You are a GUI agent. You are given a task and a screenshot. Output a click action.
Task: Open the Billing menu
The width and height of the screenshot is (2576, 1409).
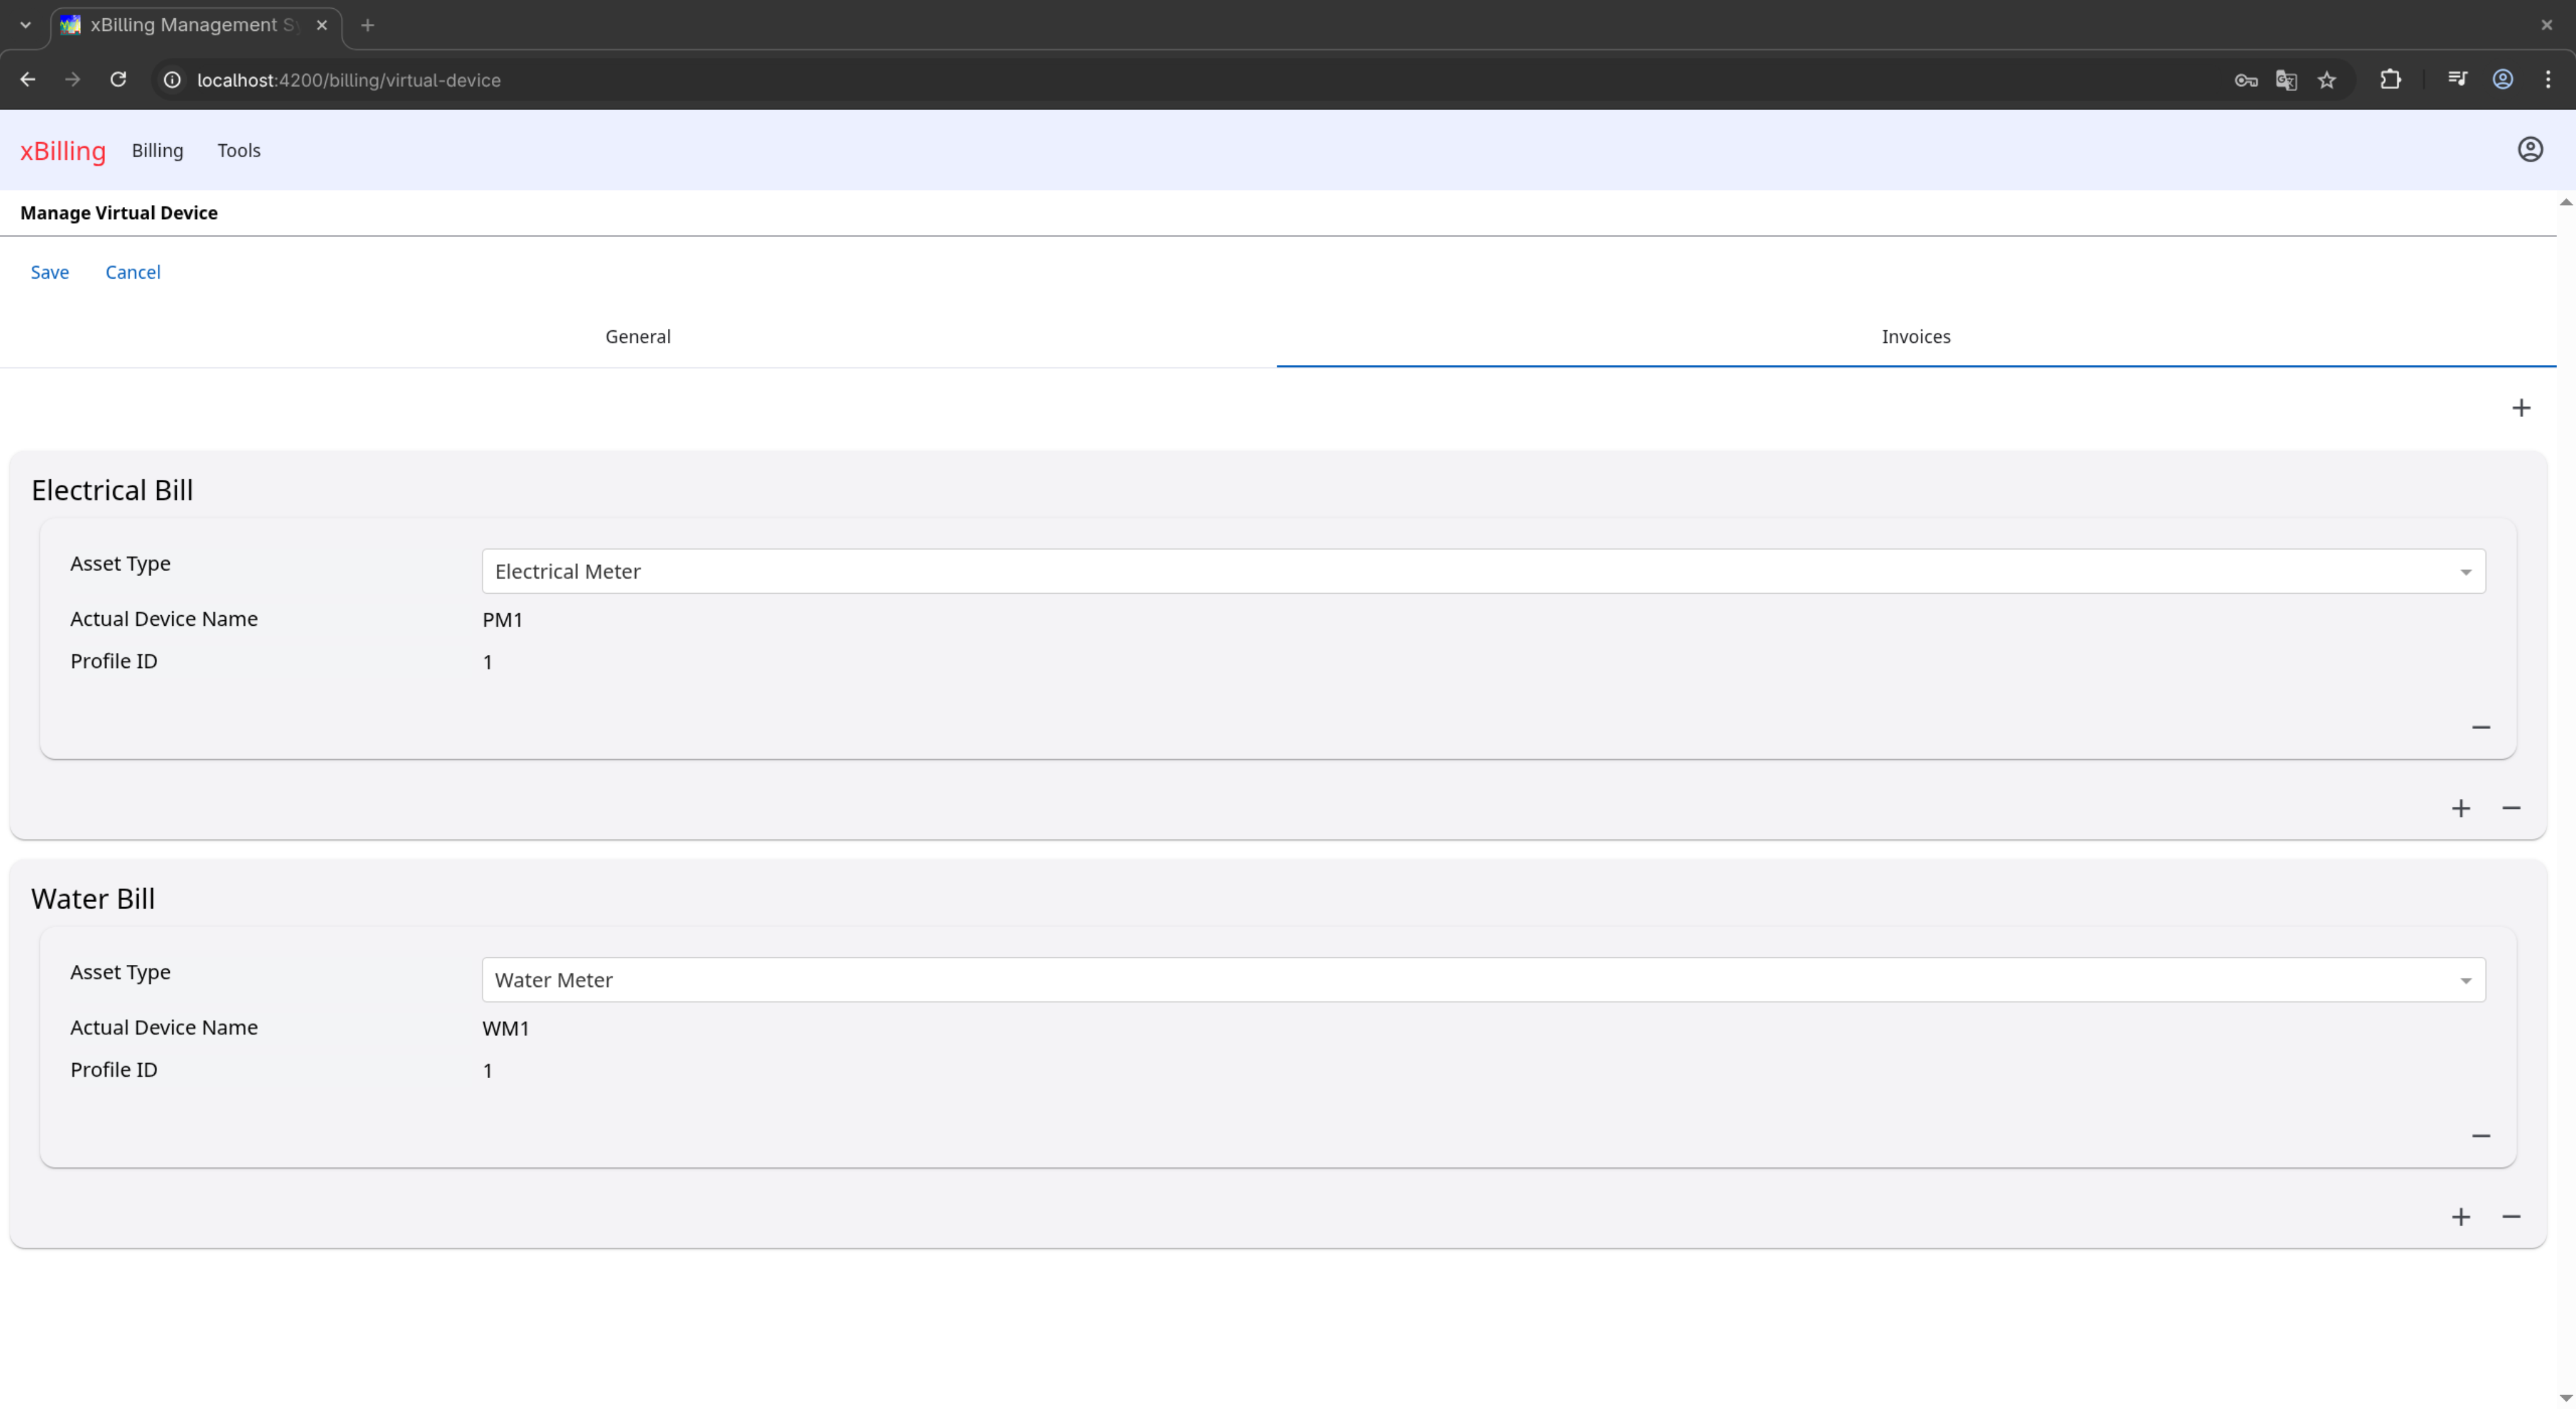pos(157,151)
